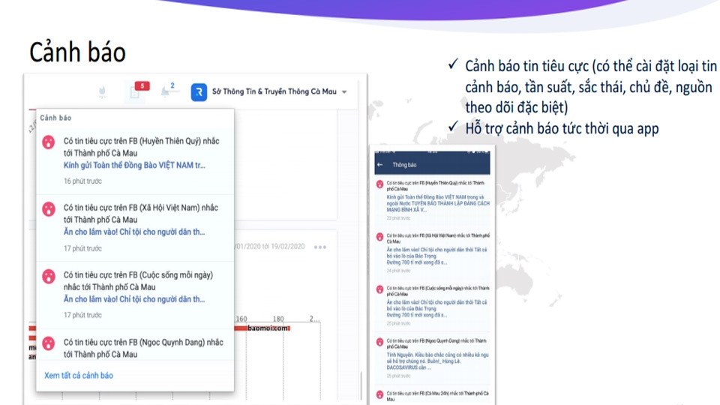Click the '16 phút trước' timestamp
720x405 pixels.
click(82, 181)
